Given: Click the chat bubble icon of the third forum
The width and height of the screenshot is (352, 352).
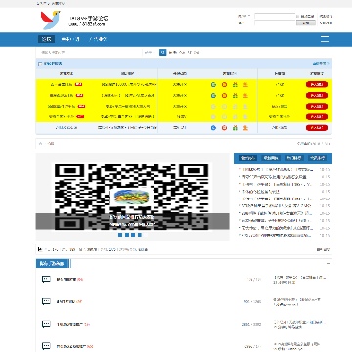Looking at the screenshot, I should 46,324.
